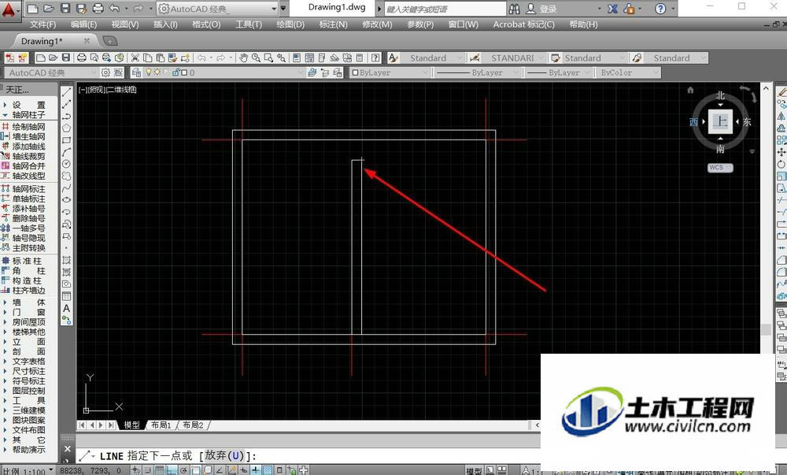The width and height of the screenshot is (787, 475).
Task: Open the 文件(F) menu
Action: pos(42,24)
